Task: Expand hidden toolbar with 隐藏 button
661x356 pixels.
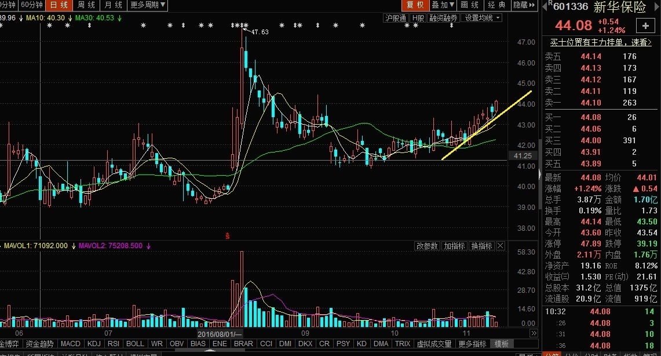Action: pos(524,5)
